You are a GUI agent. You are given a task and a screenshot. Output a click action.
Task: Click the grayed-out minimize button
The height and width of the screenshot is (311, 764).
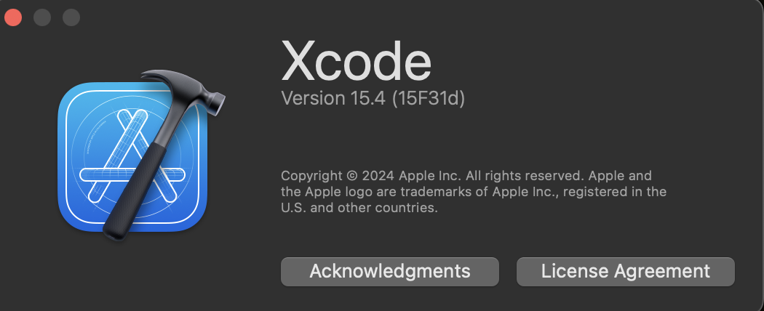click(42, 17)
